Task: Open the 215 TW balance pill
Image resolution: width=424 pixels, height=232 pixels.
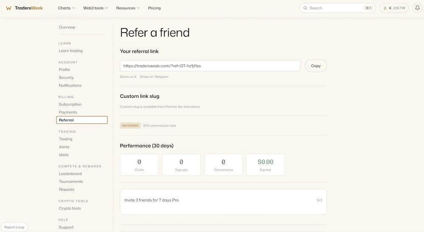Action: [394, 8]
